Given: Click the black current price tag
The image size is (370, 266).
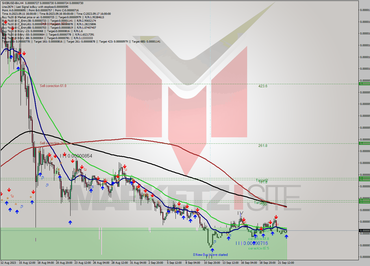Looking at the screenshot, I should pyautogui.click(x=364, y=230).
